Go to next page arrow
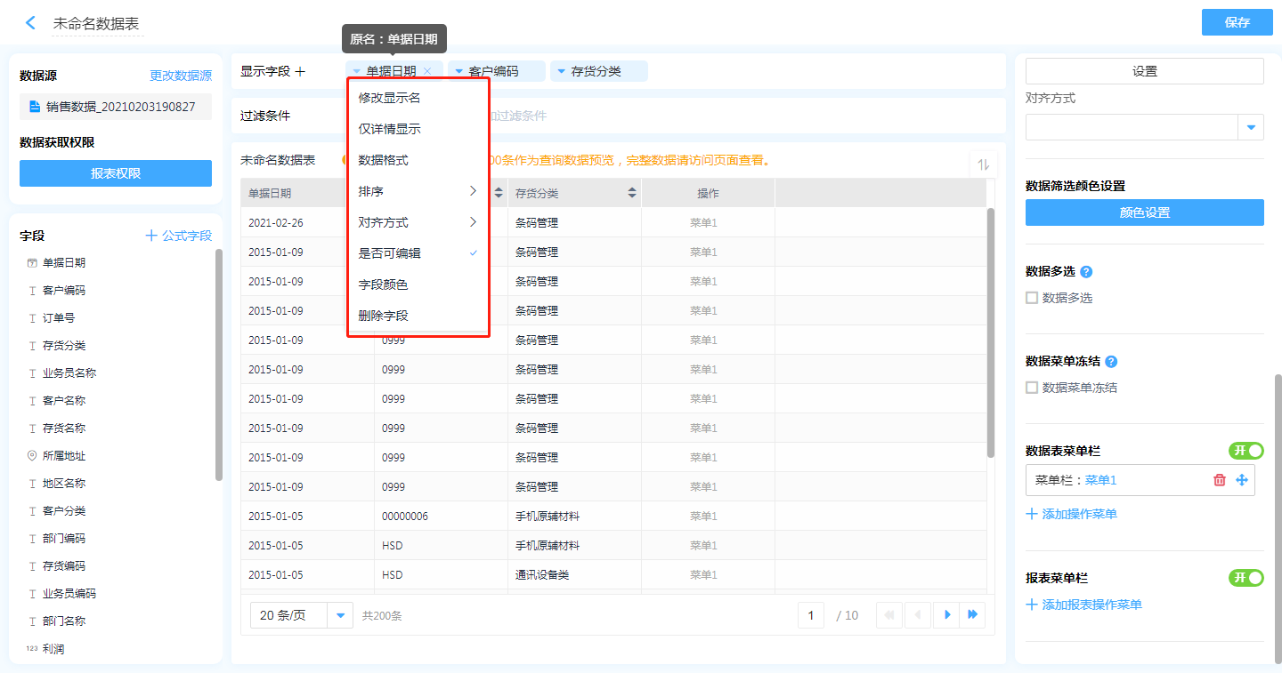Image resolution: width=1282 pixels, height=673 pixels. click(x=947, y=614)
